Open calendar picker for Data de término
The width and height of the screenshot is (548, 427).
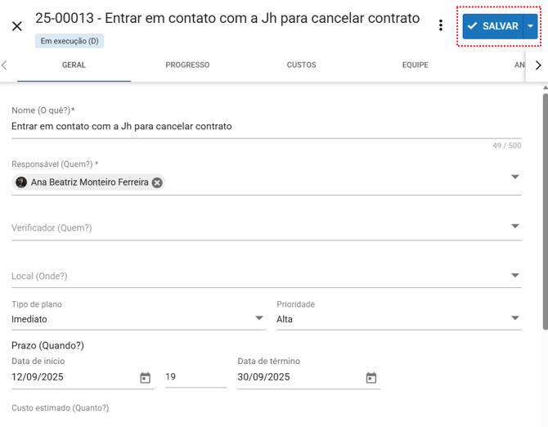pyautogui.click(x=371, y=378)
